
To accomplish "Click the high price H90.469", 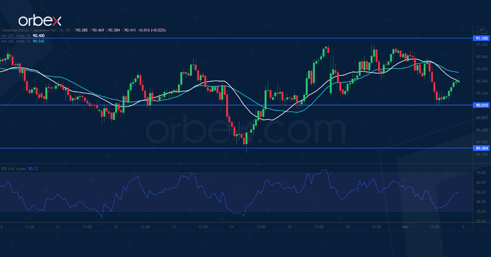I will point(97,30).
